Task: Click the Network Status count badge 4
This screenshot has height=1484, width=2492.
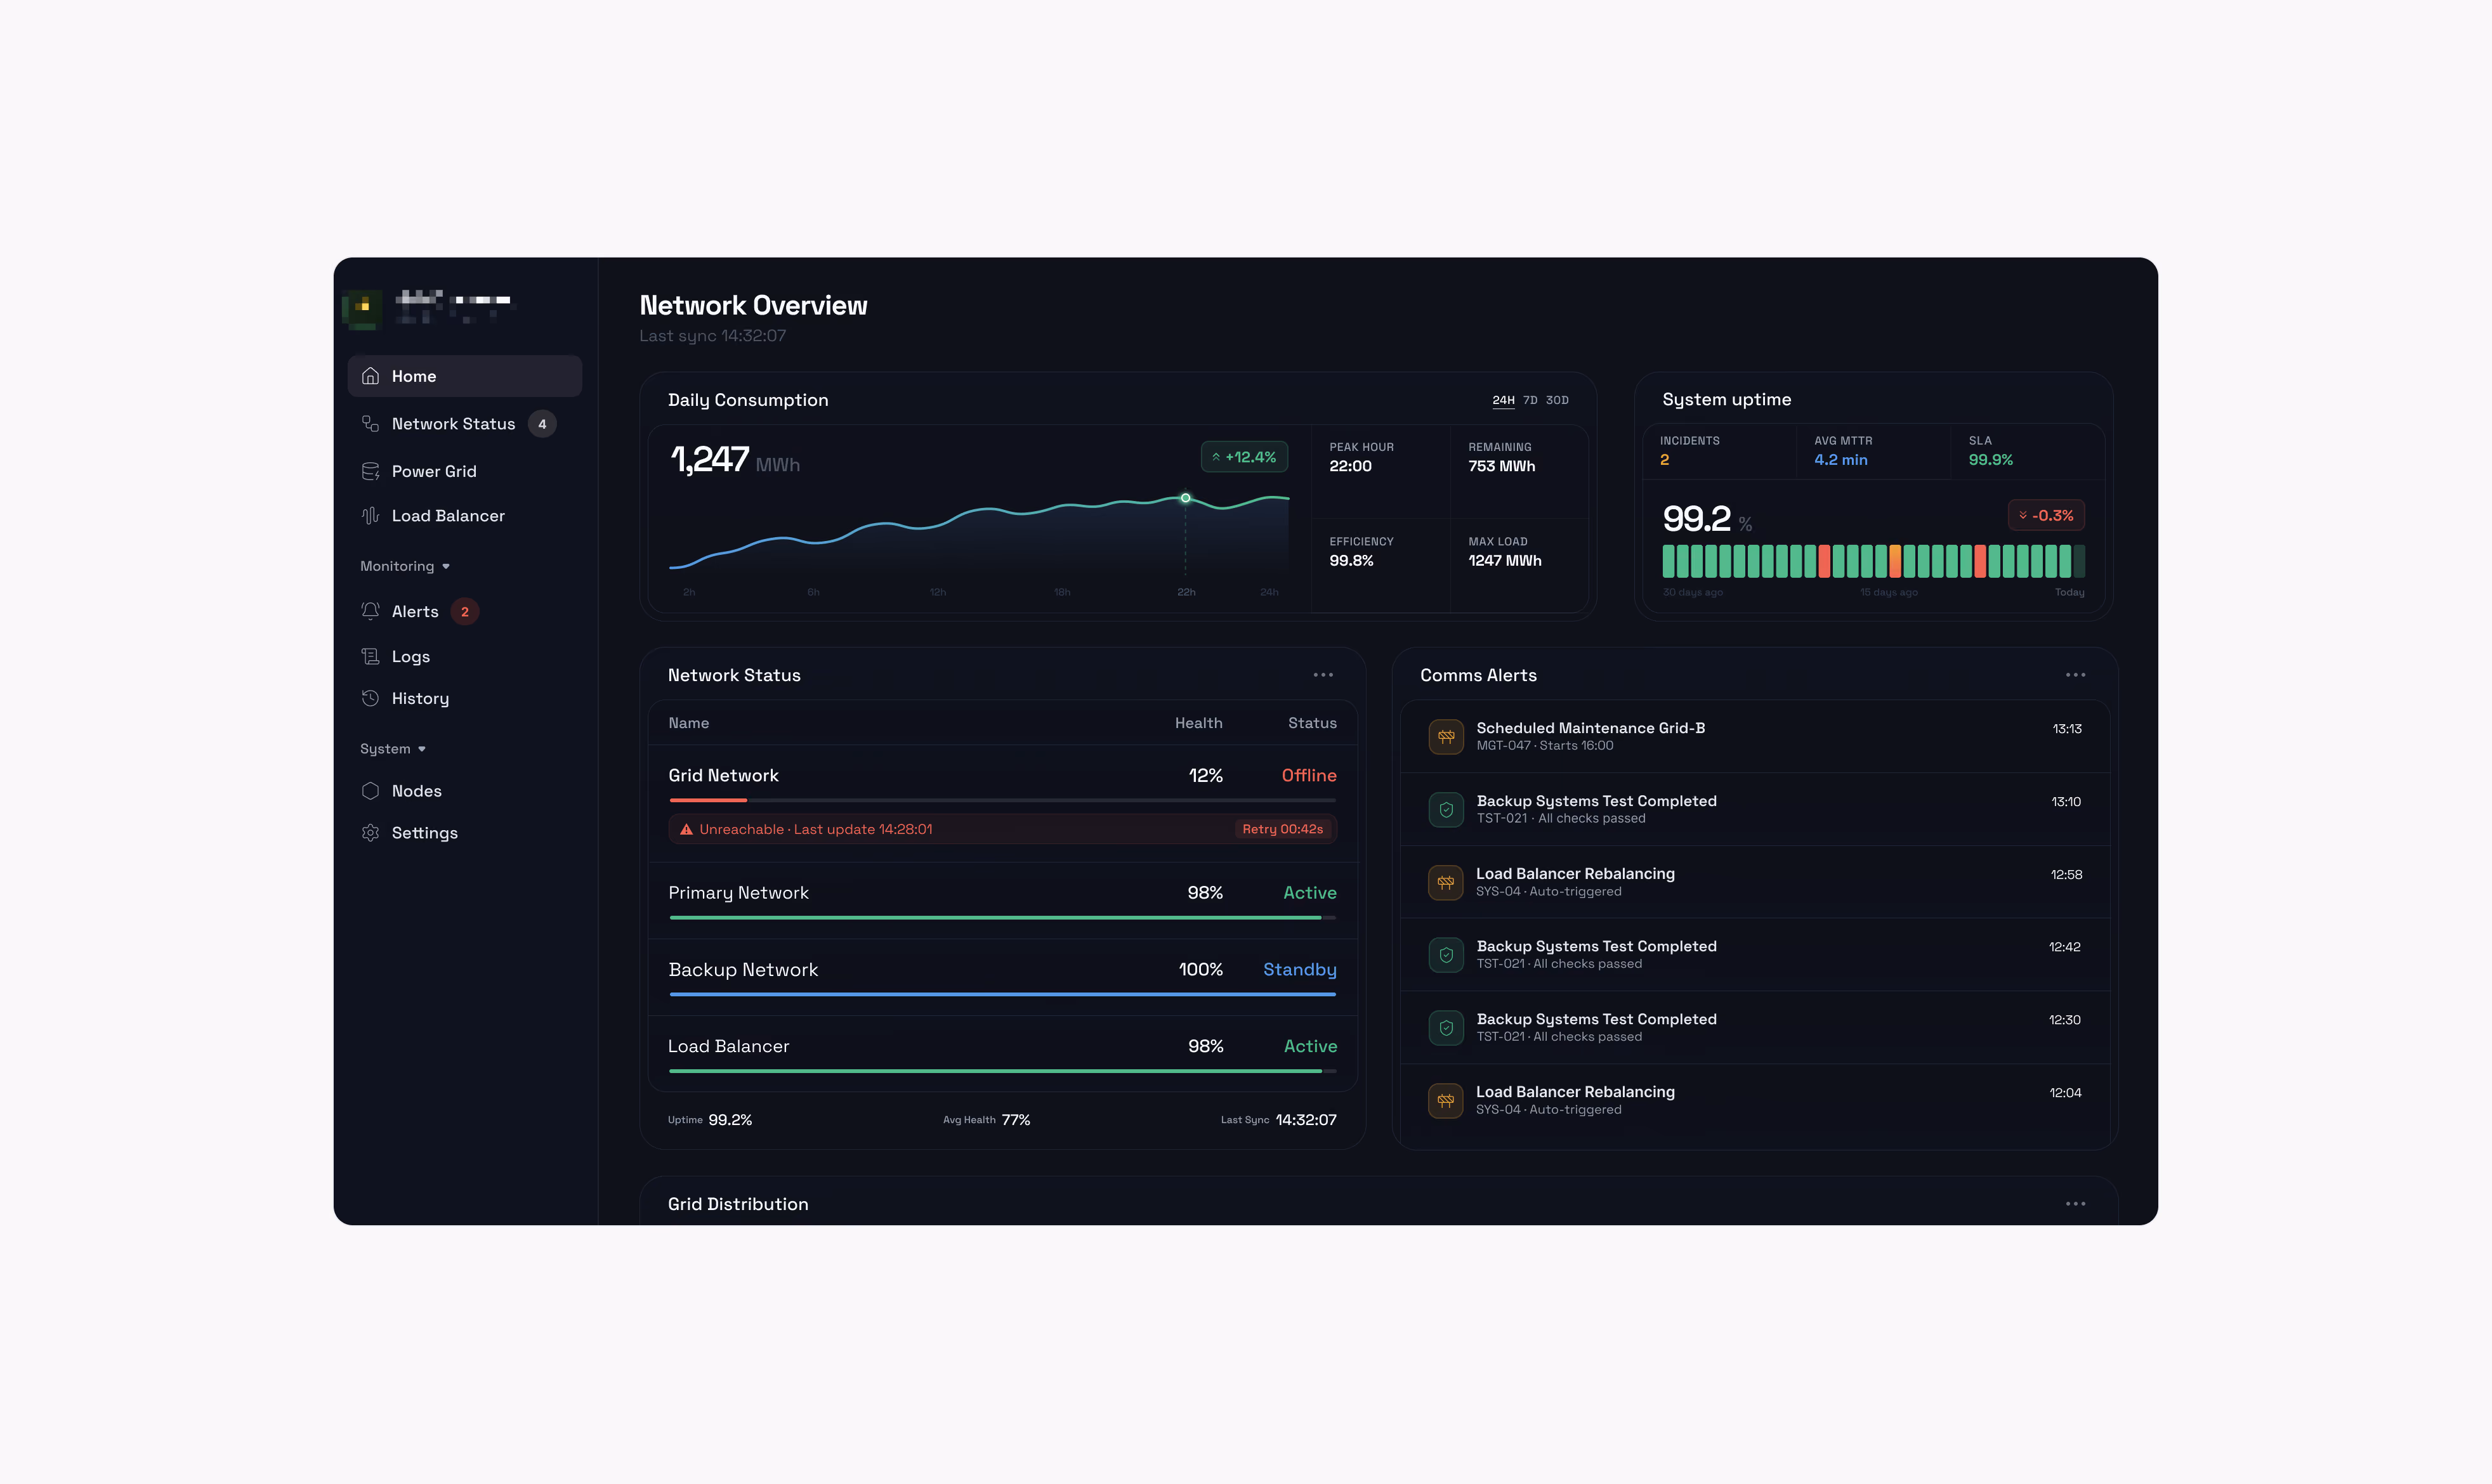Action: [542, 424]
